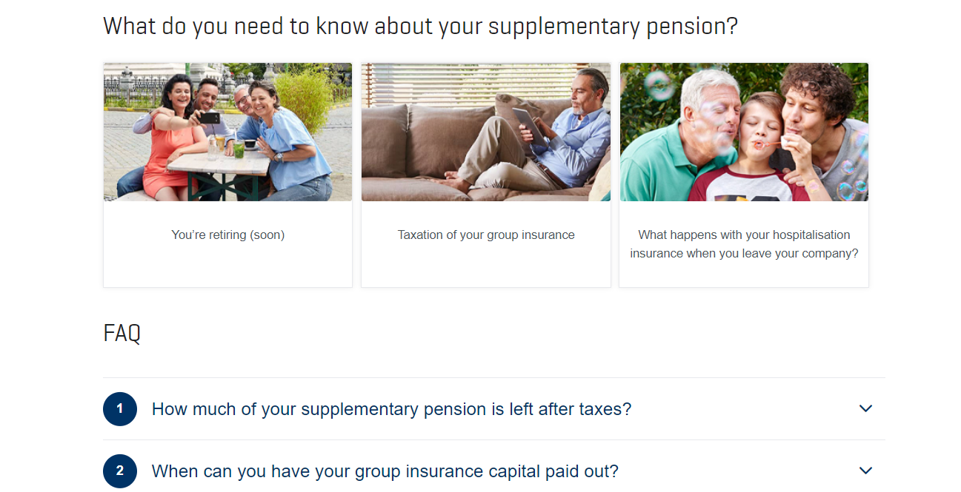This screenshot has width=961, height=492.
Task: Click the FAQ section heading
Action: (122, 333)
